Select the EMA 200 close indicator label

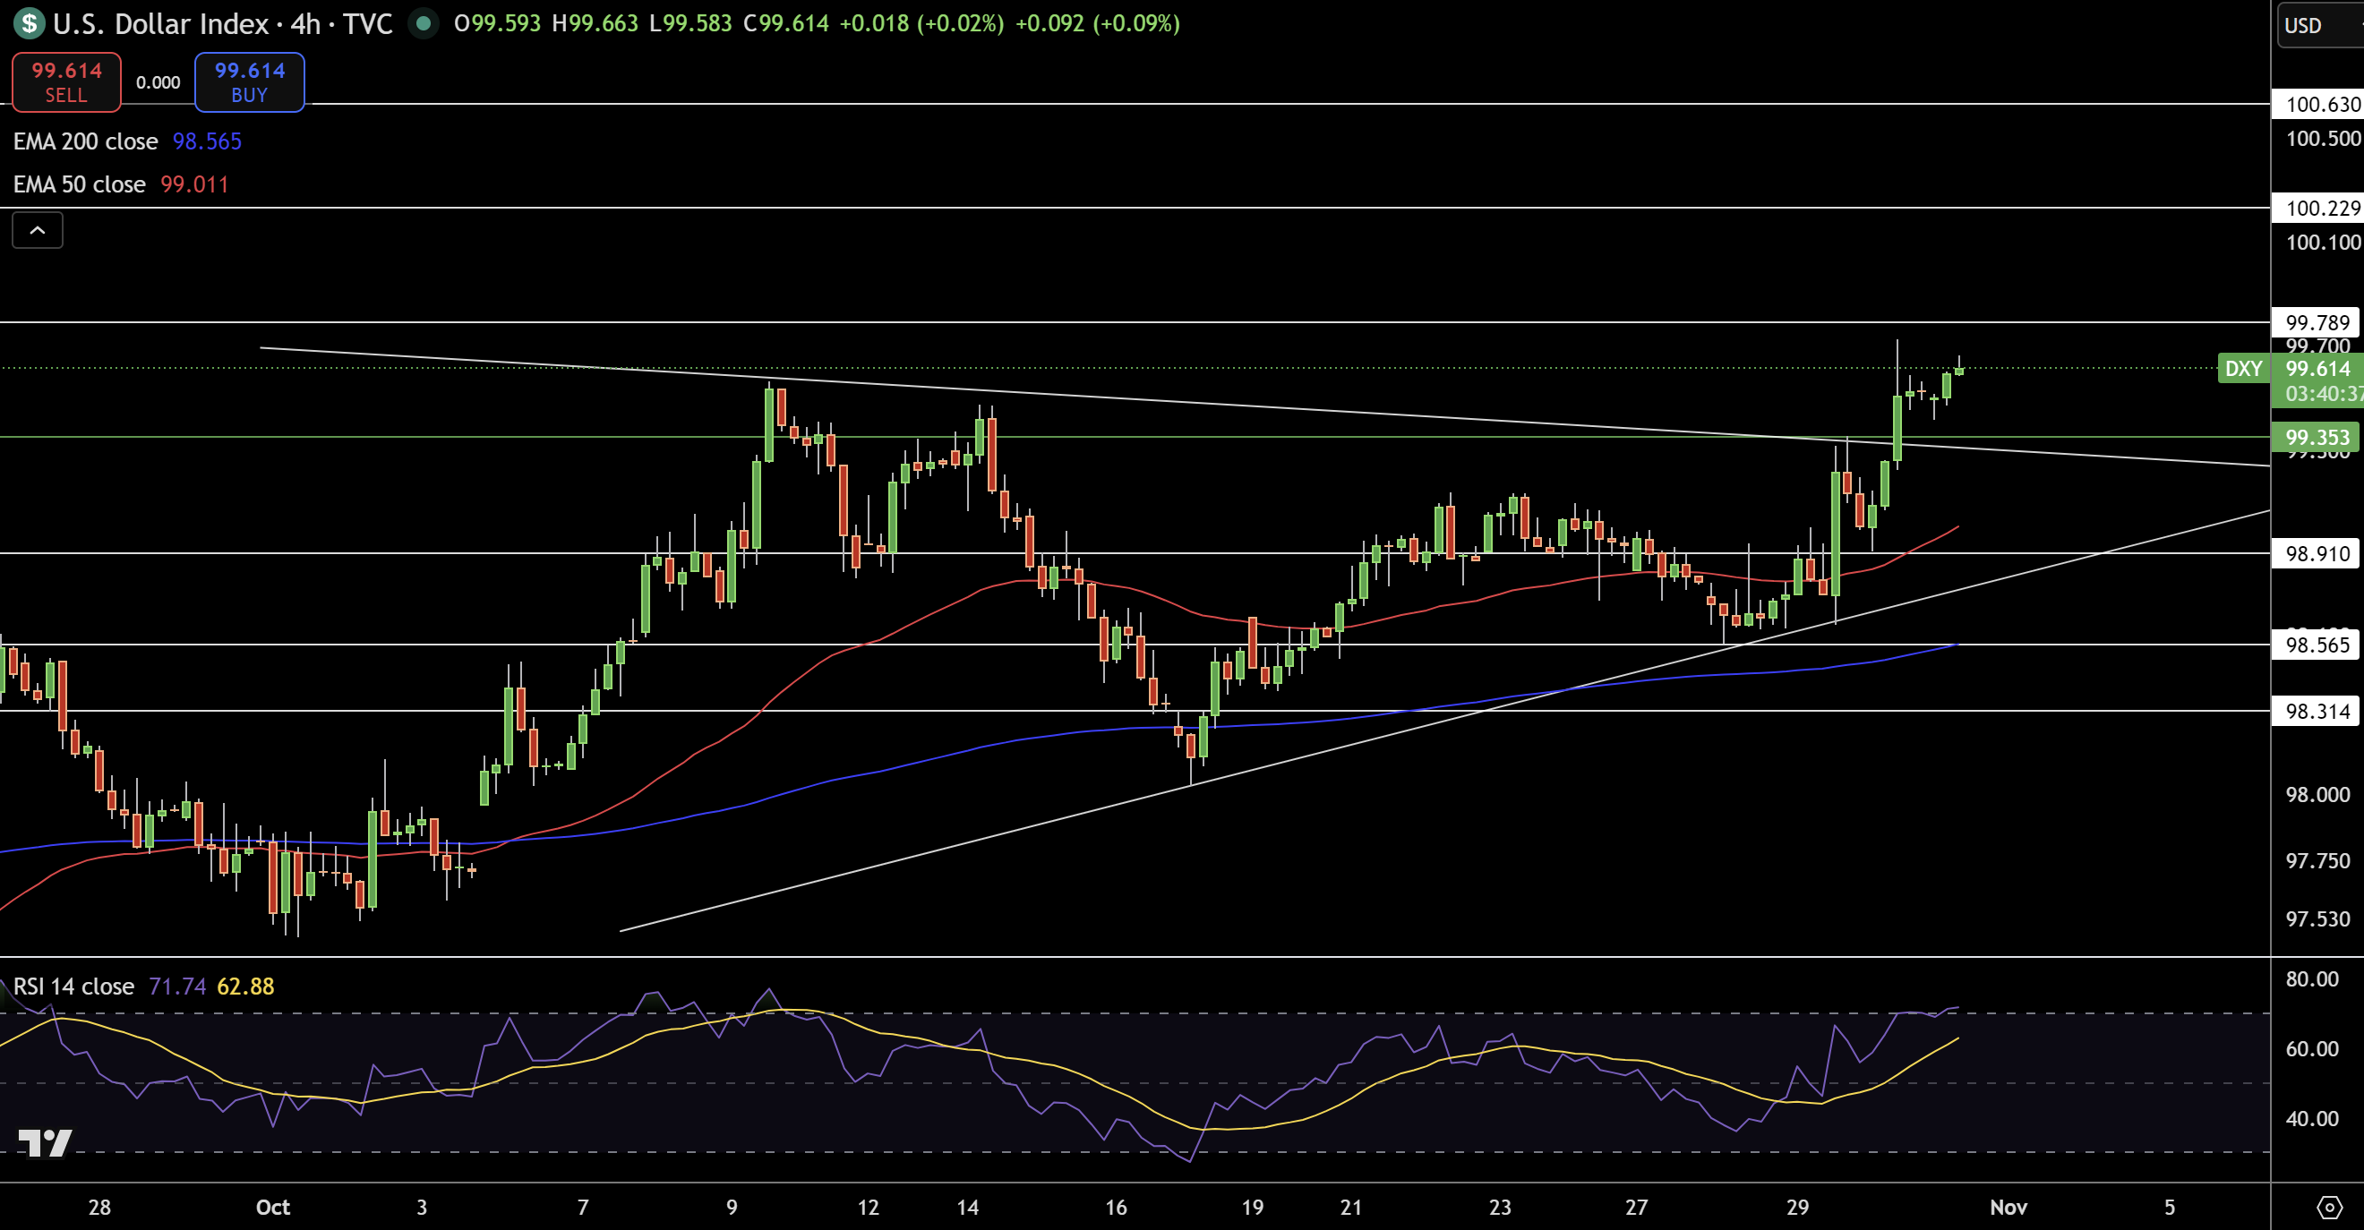click(85, 141)
